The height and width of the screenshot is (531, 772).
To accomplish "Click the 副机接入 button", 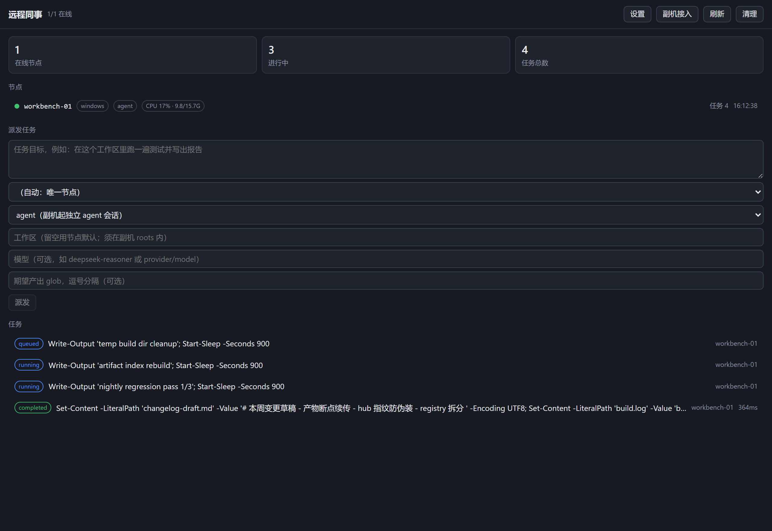I will click(677, 14).
